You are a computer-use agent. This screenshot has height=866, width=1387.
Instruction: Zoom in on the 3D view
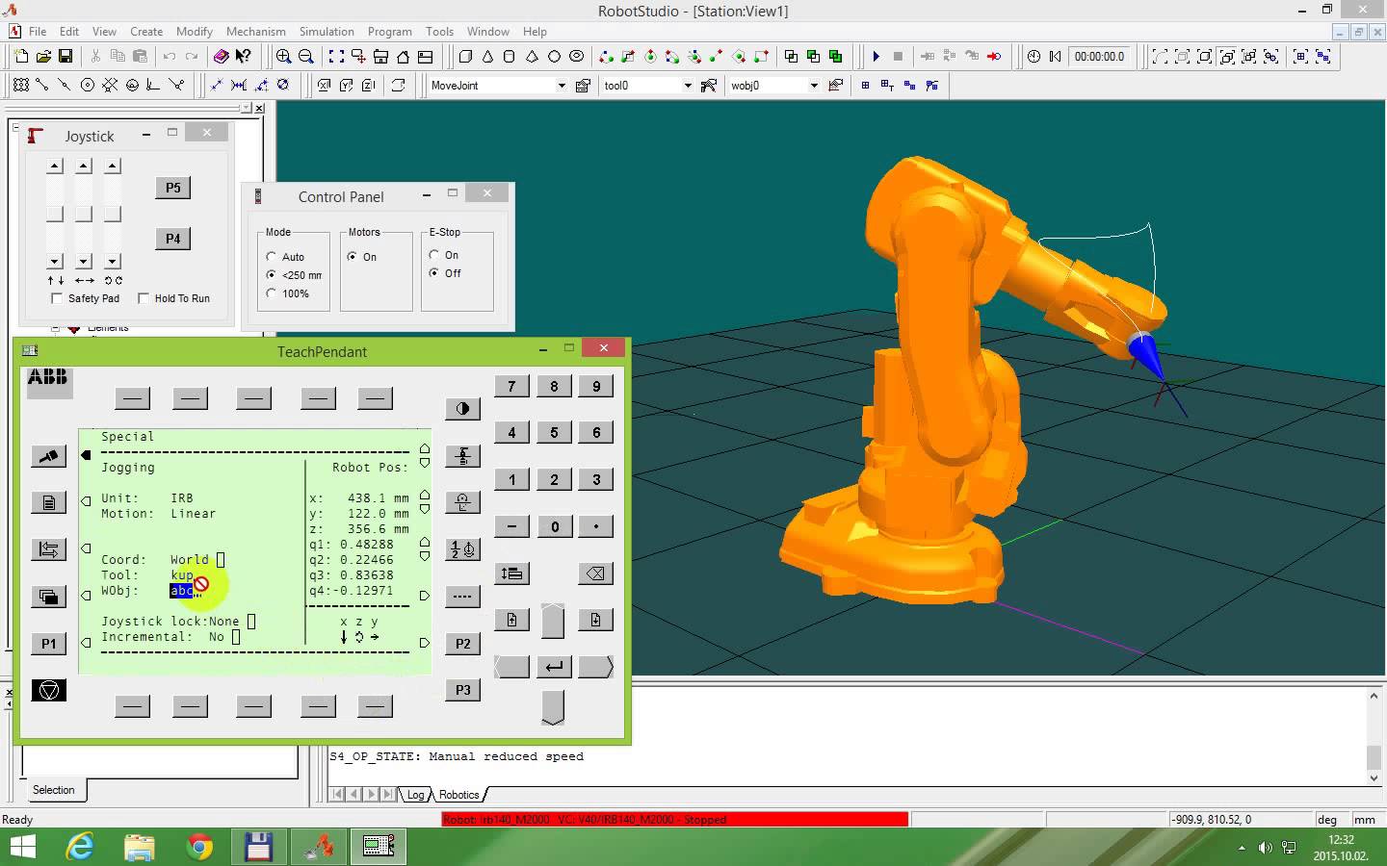click(x=284, y=57)
